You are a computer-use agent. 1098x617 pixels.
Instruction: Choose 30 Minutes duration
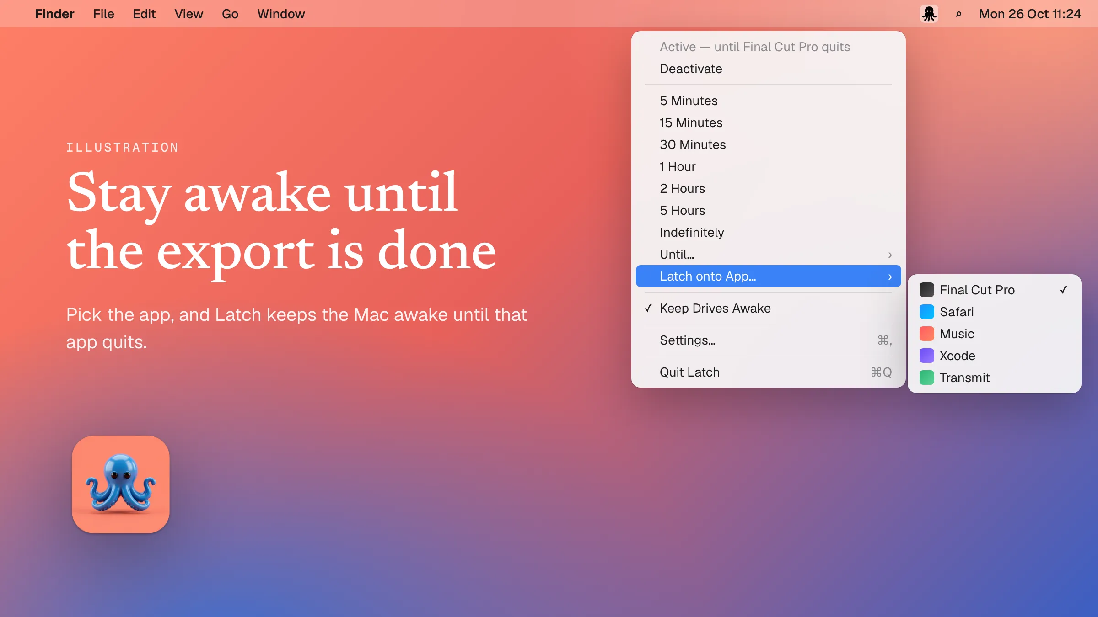point(769,144)
